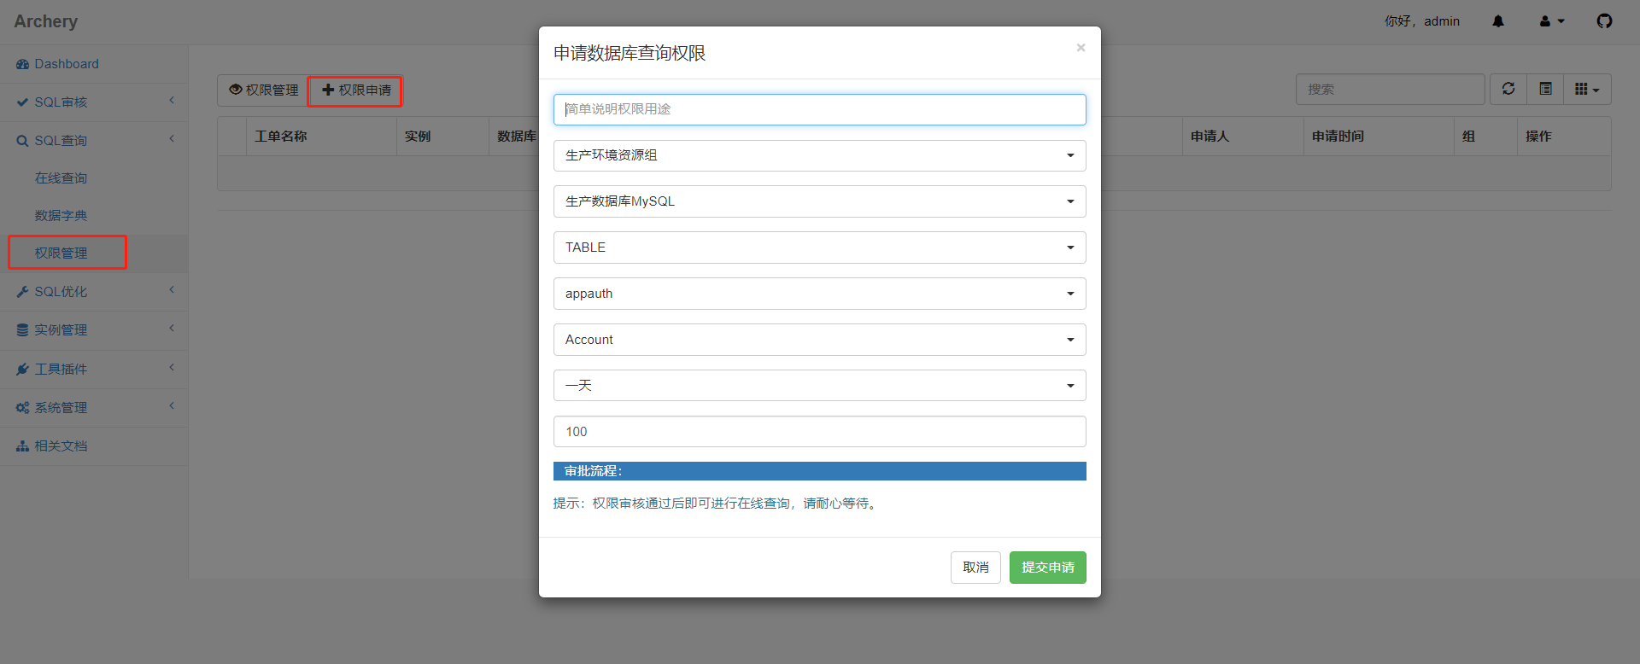Click the refresh table icon
This screenshot has height=664, width=1640.
pos(1508,89)
